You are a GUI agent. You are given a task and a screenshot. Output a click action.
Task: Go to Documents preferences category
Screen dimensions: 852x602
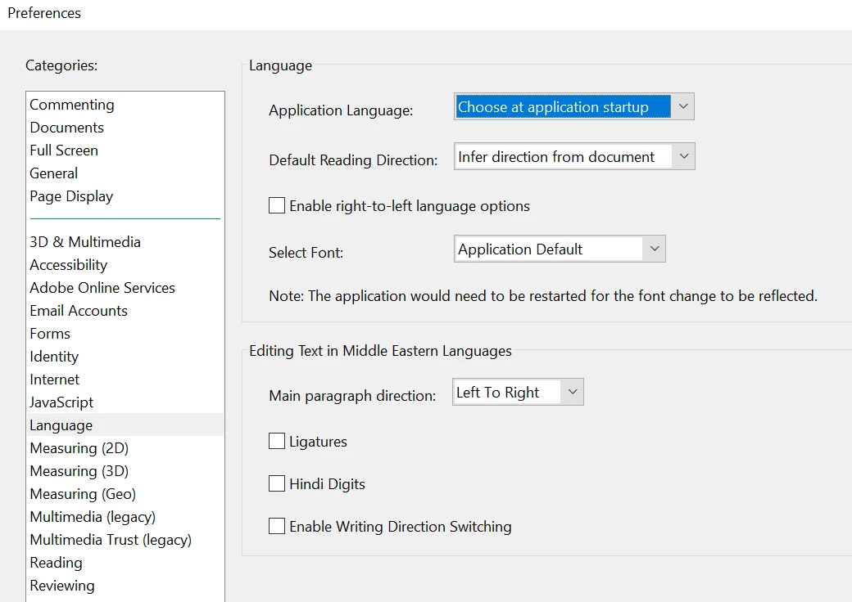[x=67, y=128]
